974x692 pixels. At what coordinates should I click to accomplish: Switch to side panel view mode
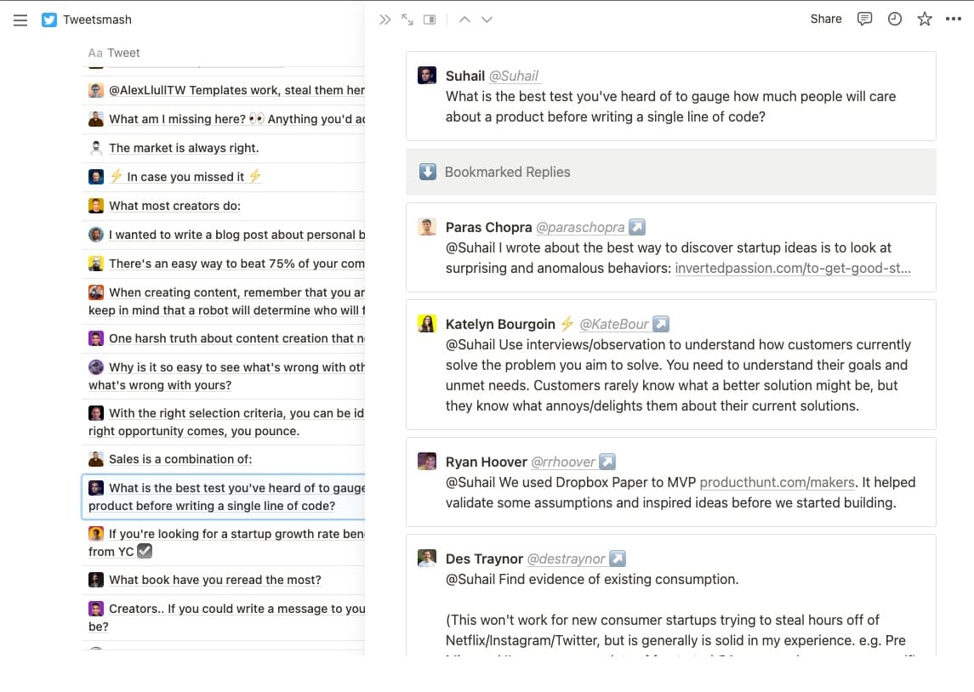pyautogui.click(x=428, y=19)
